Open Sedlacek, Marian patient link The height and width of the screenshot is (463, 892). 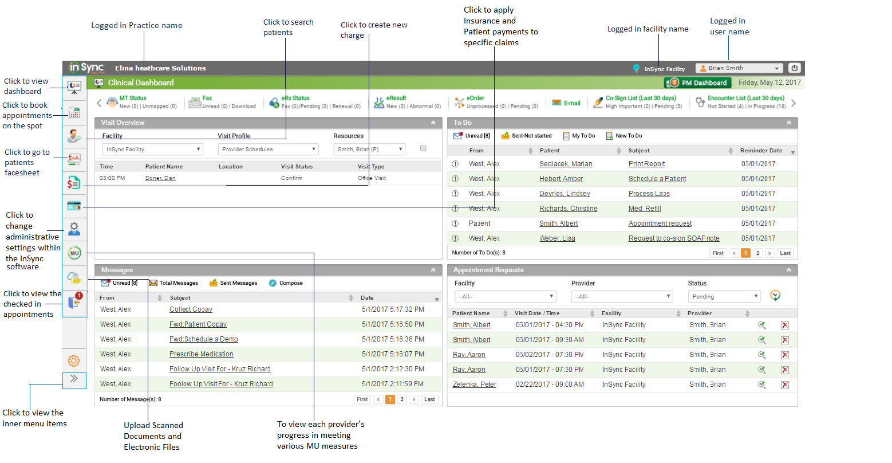coord(566,164)
